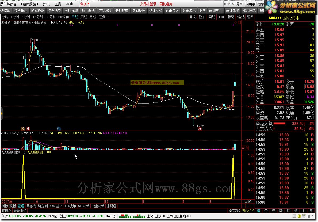
Task: Click the 闪电手 button at the top
Action: click(x=250, y=4)
